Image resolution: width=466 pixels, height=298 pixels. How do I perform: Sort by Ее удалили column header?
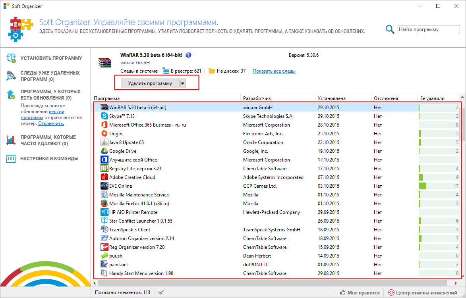tap(439, 98)
